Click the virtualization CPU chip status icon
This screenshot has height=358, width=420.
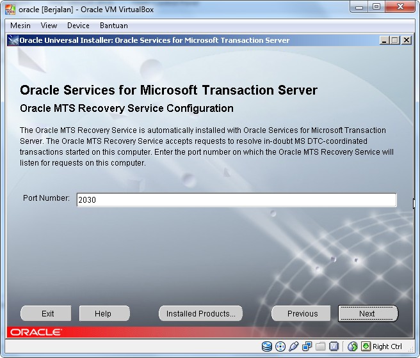pyautogui.click(x=334, y=346)
